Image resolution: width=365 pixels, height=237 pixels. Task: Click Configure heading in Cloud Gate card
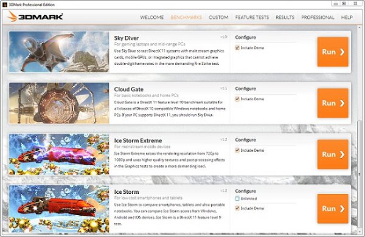point(245,89)
